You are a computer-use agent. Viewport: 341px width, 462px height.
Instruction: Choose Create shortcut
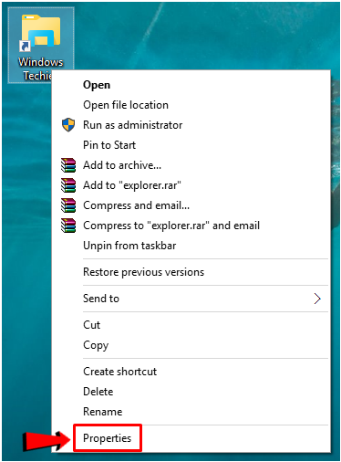pos(191,372)
